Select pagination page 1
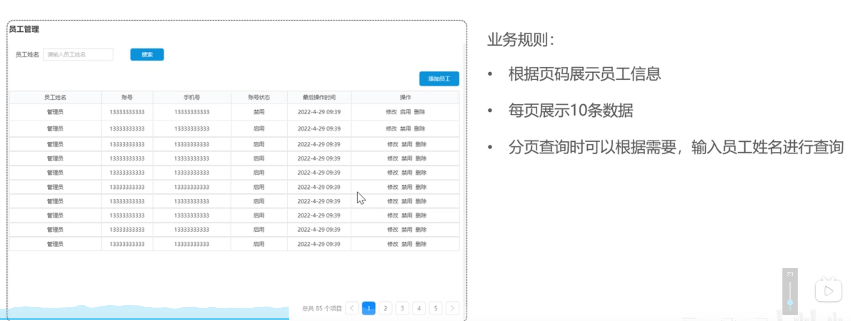The width and height of the screenshot is (851, 321). pyautogui.click(x=369, y=308)
